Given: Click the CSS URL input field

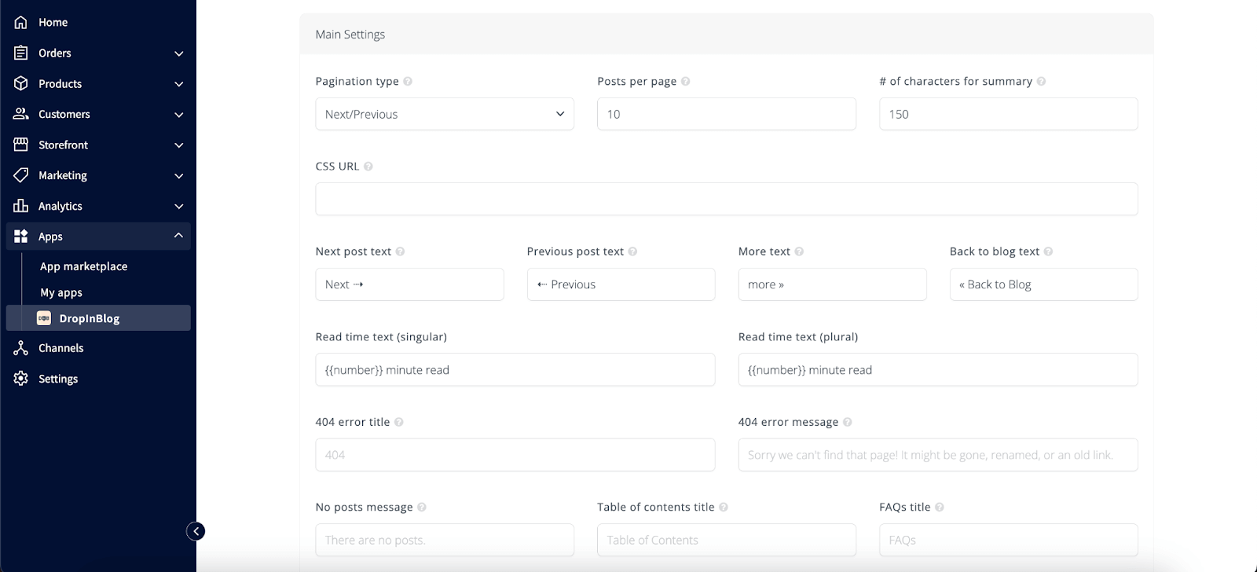Looking at the screenshot, I should 727,199.
